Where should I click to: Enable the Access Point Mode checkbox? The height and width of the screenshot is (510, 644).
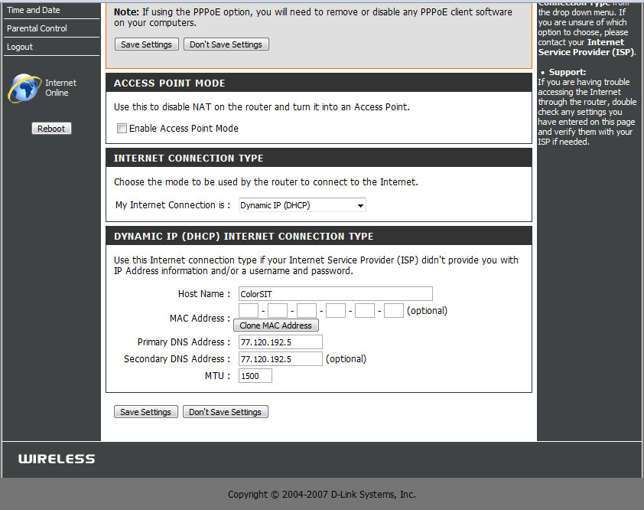122,129
